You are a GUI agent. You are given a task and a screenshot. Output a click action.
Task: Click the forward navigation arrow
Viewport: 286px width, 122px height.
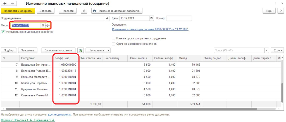pyautogui.click(x=12, y=4)
